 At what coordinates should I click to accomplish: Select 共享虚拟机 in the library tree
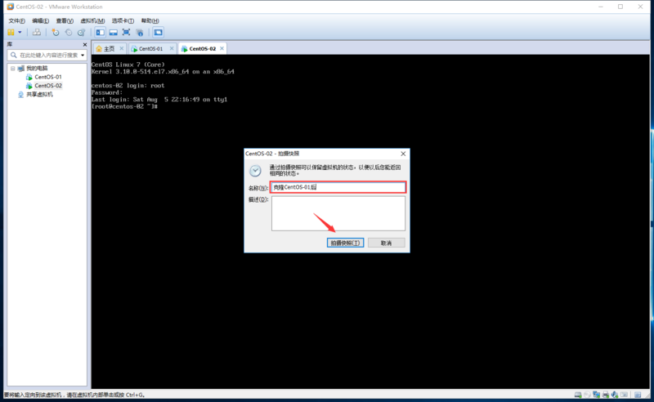click(39, 95)
